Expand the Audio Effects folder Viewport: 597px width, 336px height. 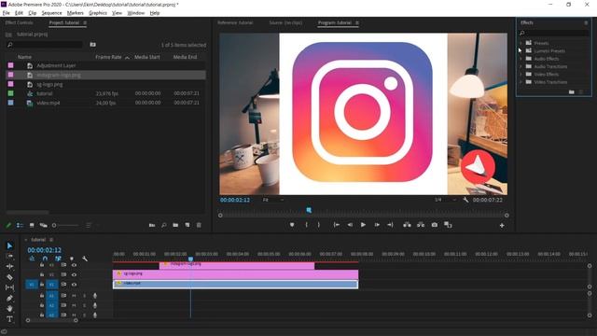point(521,59)
